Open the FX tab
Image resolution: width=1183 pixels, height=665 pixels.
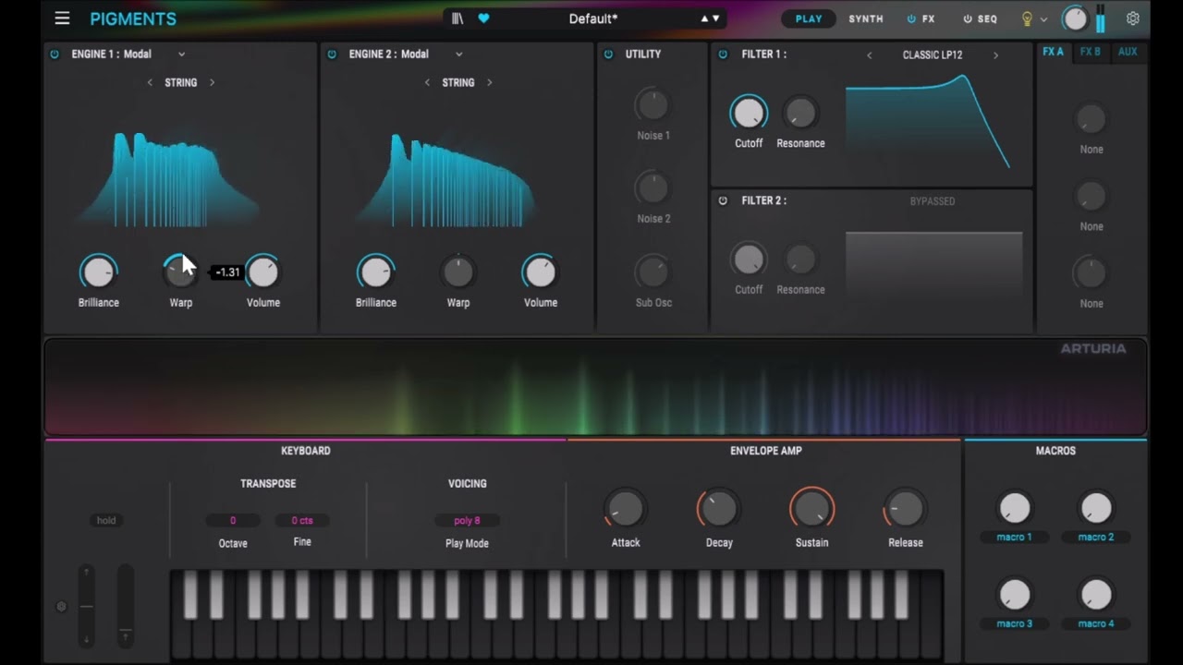click(x=921, y=18)
